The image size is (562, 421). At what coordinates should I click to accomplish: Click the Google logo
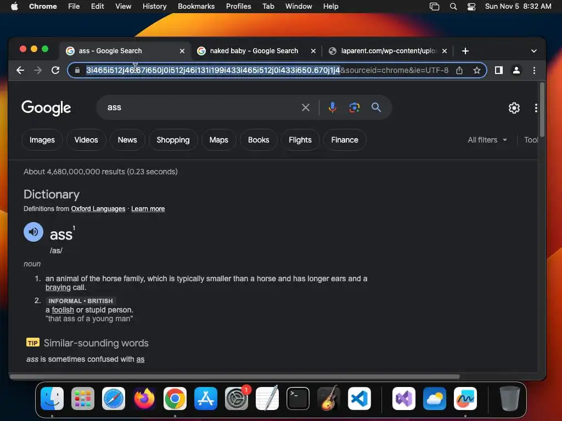[x=46, y=108]
